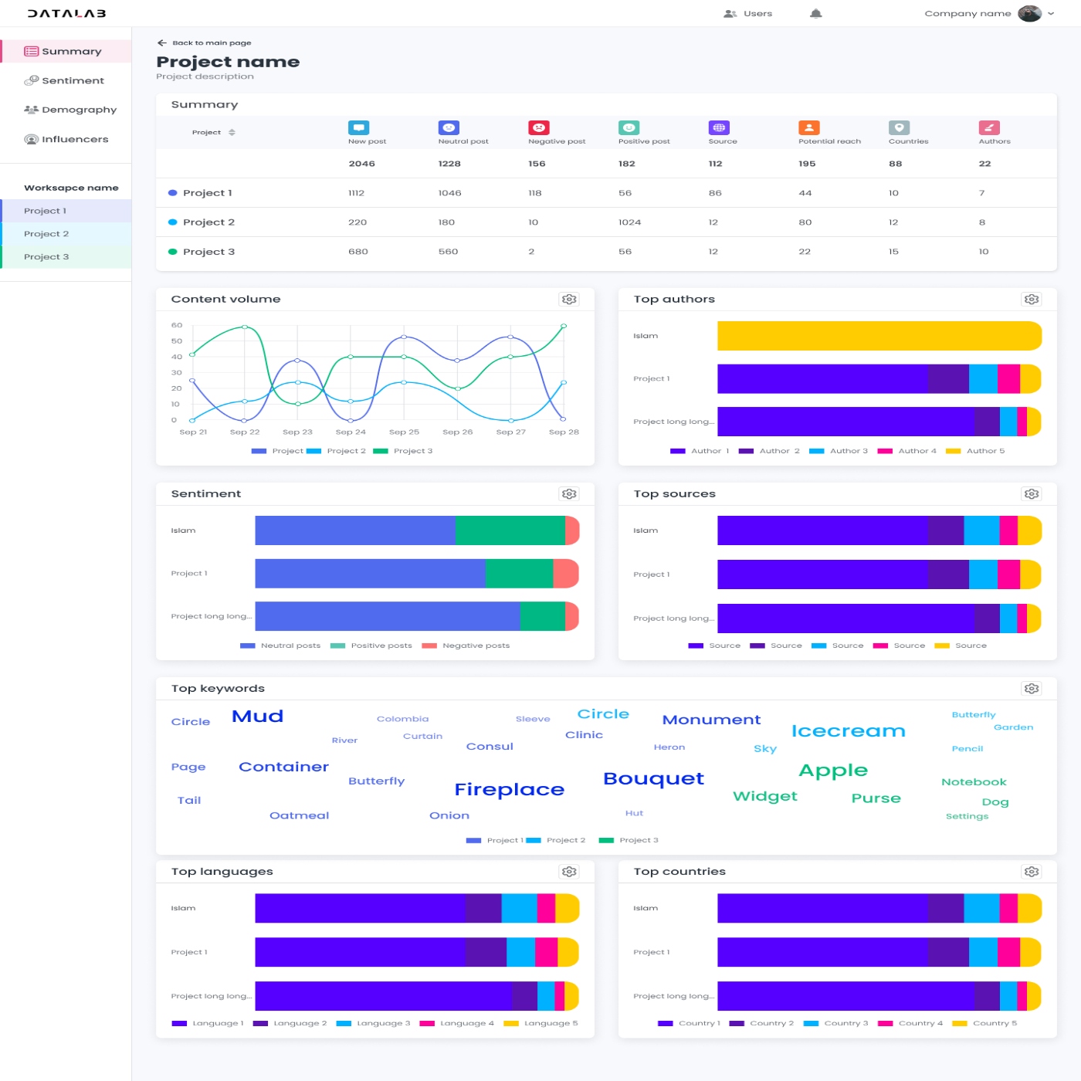
Task: Click keyword Icecream in keyword cloud
Action: click(x=848, y=730)
